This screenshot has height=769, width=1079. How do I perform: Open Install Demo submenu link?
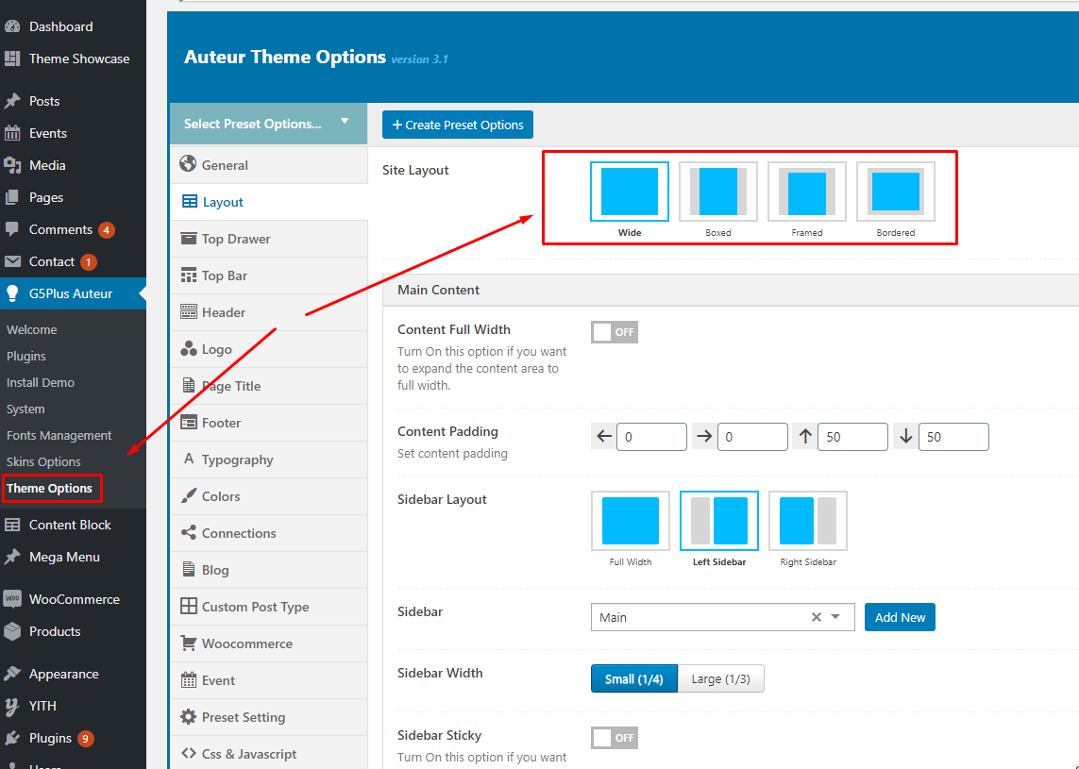tap(41, 382)
